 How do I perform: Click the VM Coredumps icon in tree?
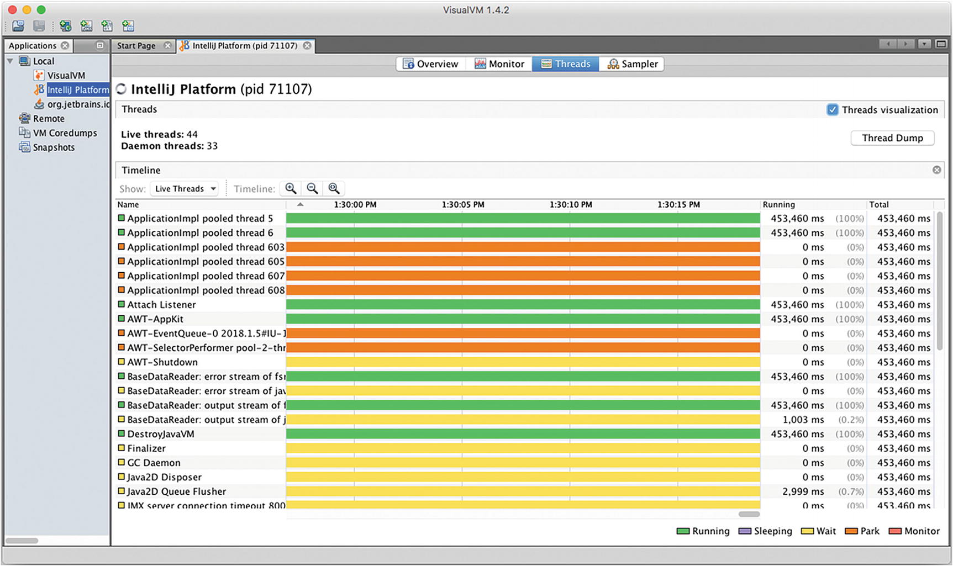(24, 133)
